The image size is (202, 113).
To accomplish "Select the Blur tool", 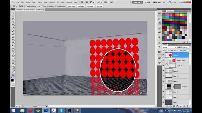I will pyautogui.click(x=13, y=48).
